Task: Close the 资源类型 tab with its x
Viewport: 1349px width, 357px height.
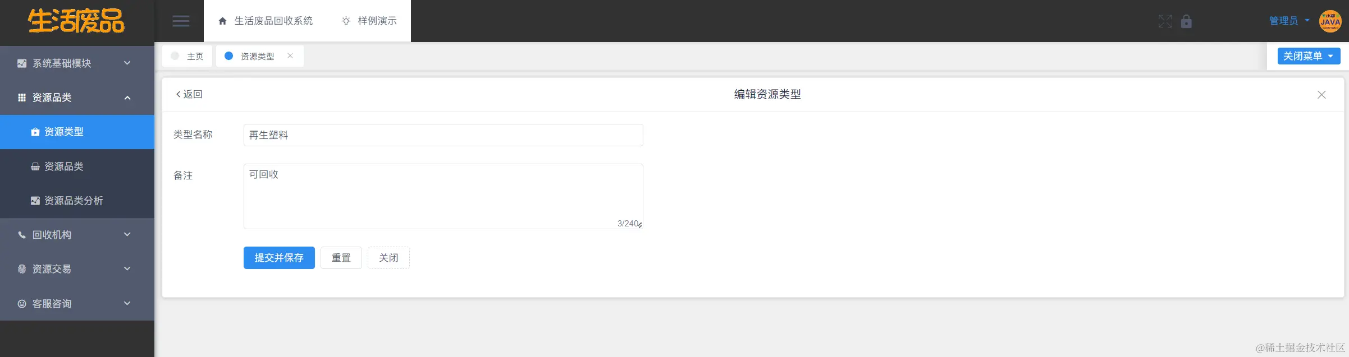Action: 290,55
